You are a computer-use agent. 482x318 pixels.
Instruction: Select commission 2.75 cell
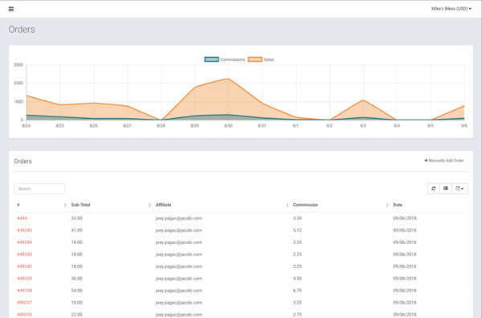point(297,314)
